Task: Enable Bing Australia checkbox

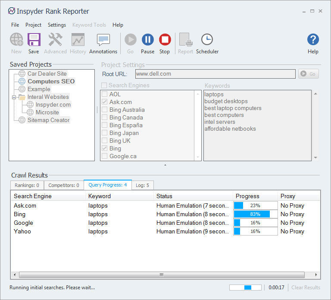Action: pyautogui.click(x=104, y=110)
